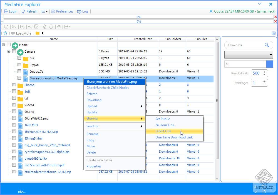The width and height of the screenshot is (278, 195).
Task: Click the clear list icon in the toolbar
Action: click(x=22, y=27)
